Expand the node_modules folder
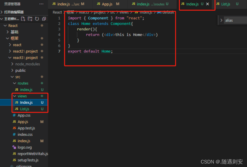Screen dimensions: 247x167 tap(12, 64)
